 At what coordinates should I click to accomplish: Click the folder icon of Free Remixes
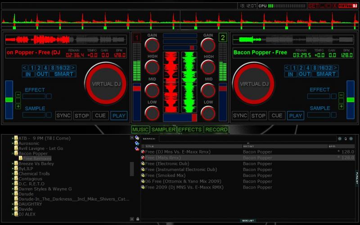21,158
